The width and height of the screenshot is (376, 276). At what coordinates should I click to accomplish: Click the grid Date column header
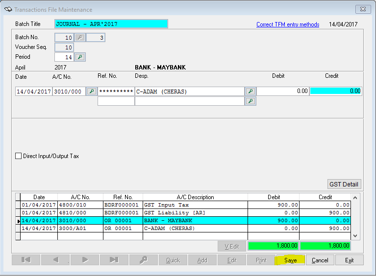[x=39, y=197]
